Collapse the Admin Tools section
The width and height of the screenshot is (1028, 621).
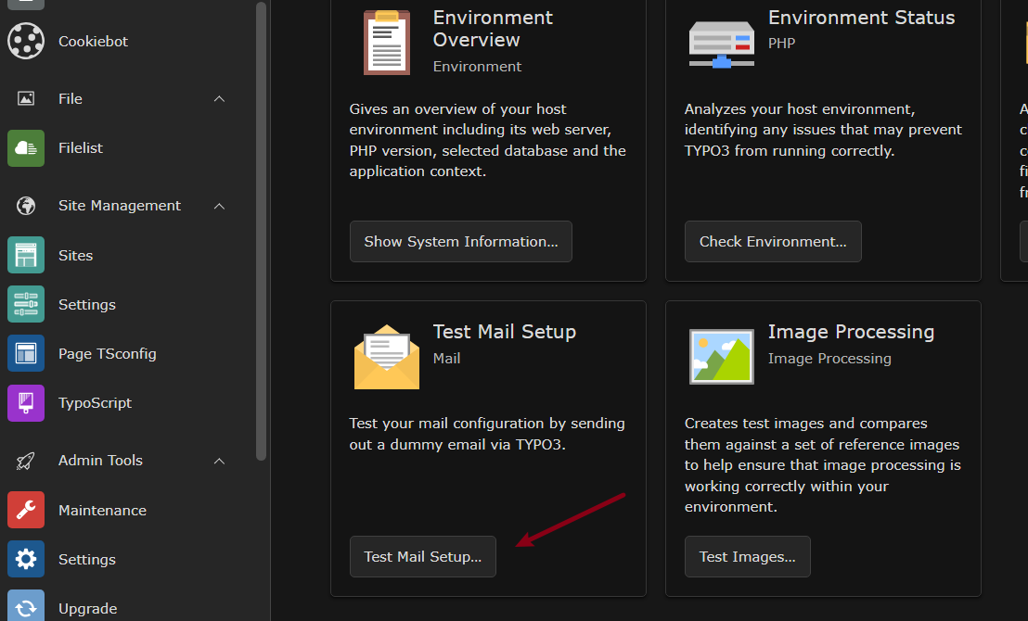point(219,460)
